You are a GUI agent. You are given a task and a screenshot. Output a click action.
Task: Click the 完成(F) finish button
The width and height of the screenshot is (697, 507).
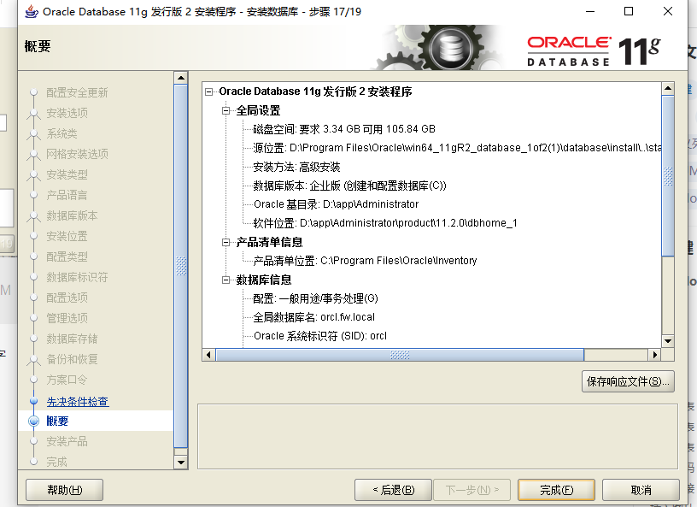click(x=556, y=490)
